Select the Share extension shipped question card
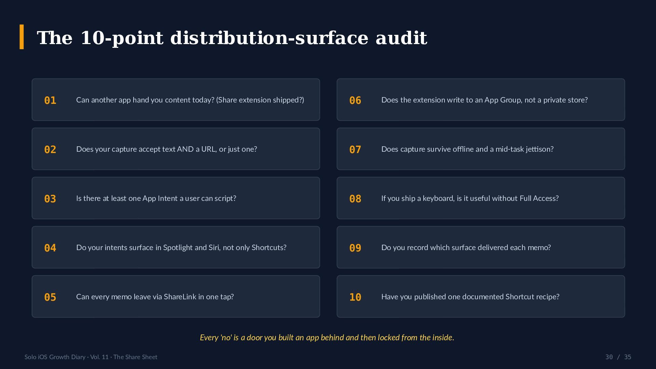Image resolution: width=656 pixels, height=369 pixels. coord(176,99)
